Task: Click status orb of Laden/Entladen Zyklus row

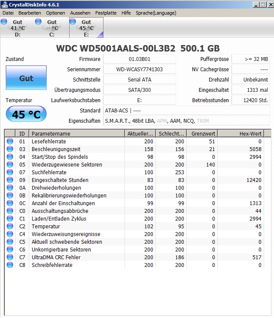Action: [10, 218]
